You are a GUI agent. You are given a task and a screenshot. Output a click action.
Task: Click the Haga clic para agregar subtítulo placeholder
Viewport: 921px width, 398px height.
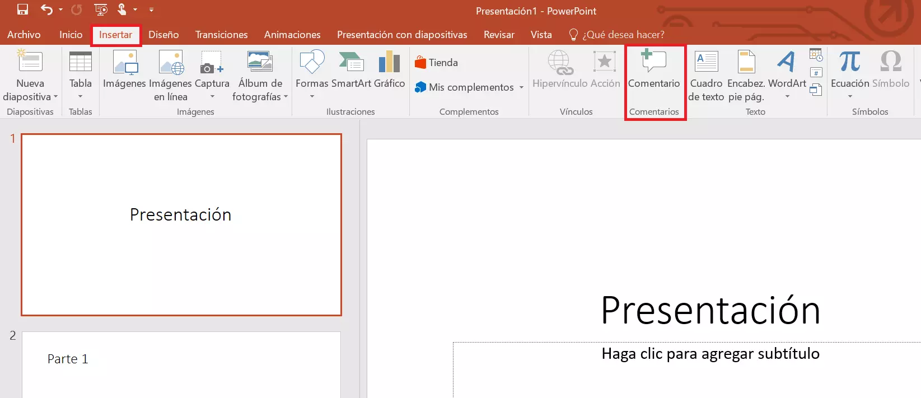pos(710,353)
